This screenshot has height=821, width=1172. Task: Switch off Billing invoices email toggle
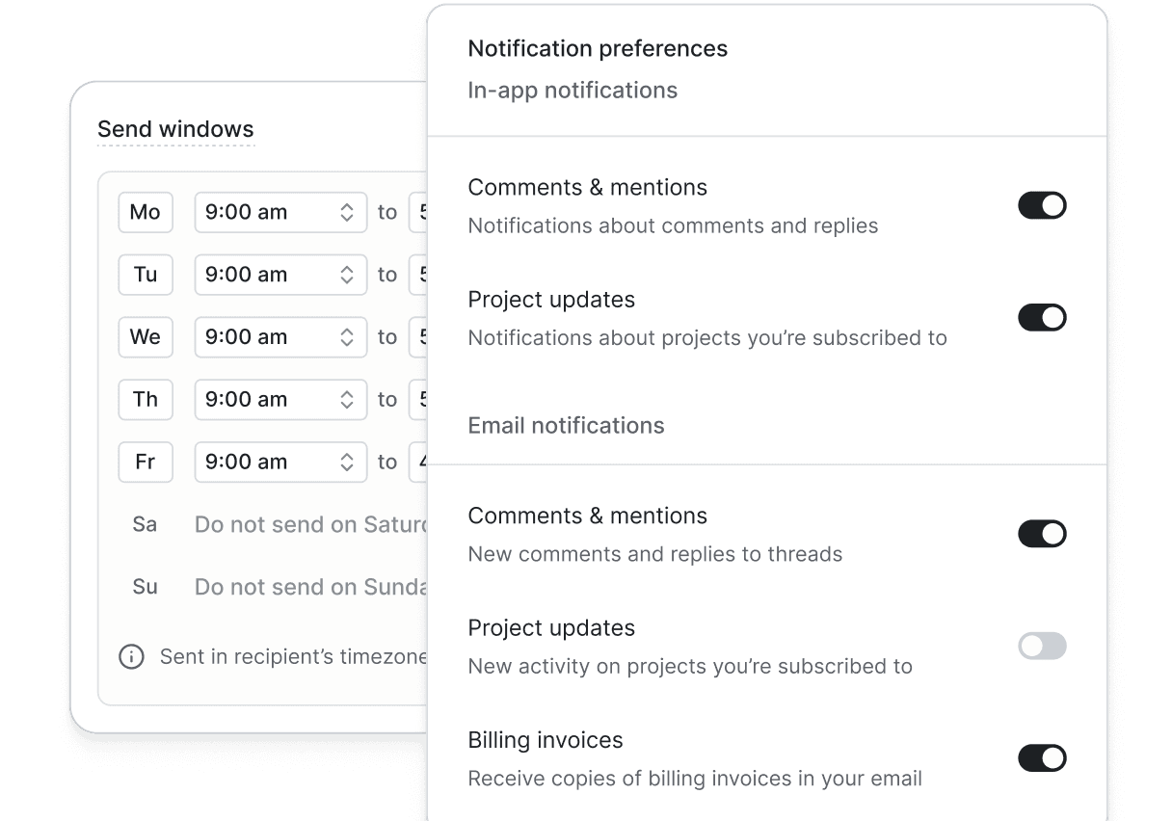pos(1042,758)
